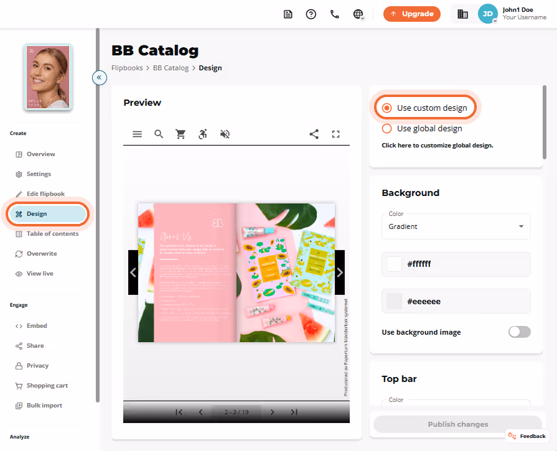Click the 2-3/19 page number field

pyautogui.click(x=236, y=412)
